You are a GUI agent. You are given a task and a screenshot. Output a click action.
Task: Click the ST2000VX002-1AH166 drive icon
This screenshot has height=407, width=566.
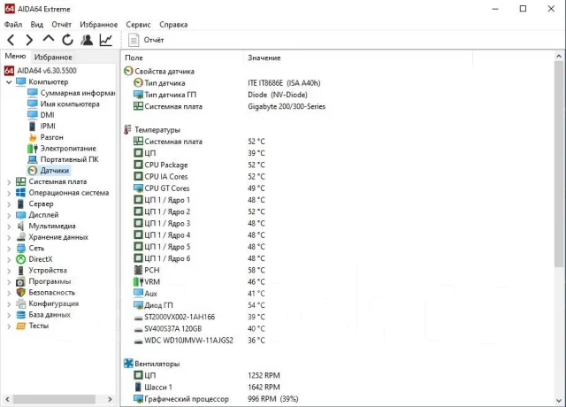(x=138, y=318)
